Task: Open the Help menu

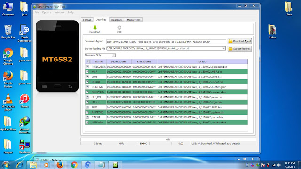Action: point(71,12)
